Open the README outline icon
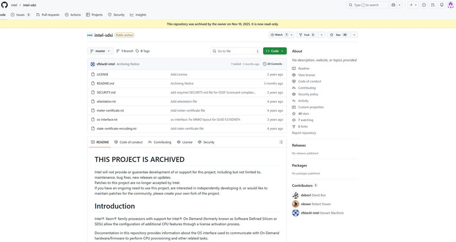The image size is (456, 242). pos(280,142)
